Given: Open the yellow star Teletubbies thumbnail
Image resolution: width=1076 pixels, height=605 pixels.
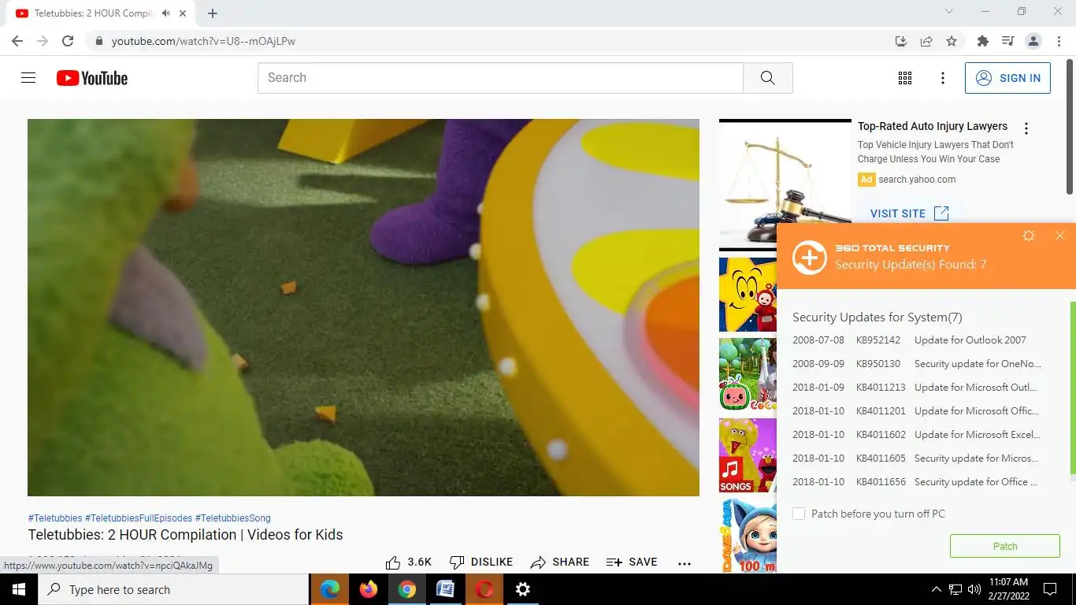Looking at the screenshot, I should coord(748,295).
